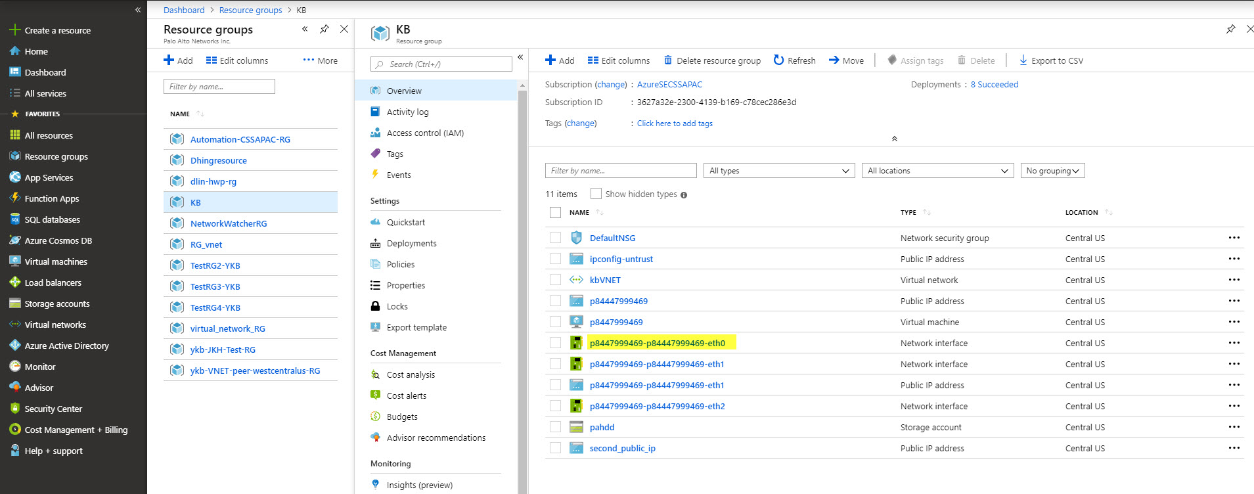Tick the select-all checkbox in the header
The height and width of the screenshot is (494, 1254).
coord(556,212)
